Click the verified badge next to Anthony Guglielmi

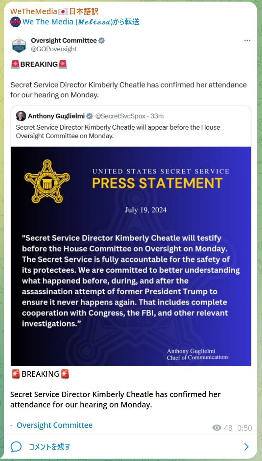coord(90,116)
